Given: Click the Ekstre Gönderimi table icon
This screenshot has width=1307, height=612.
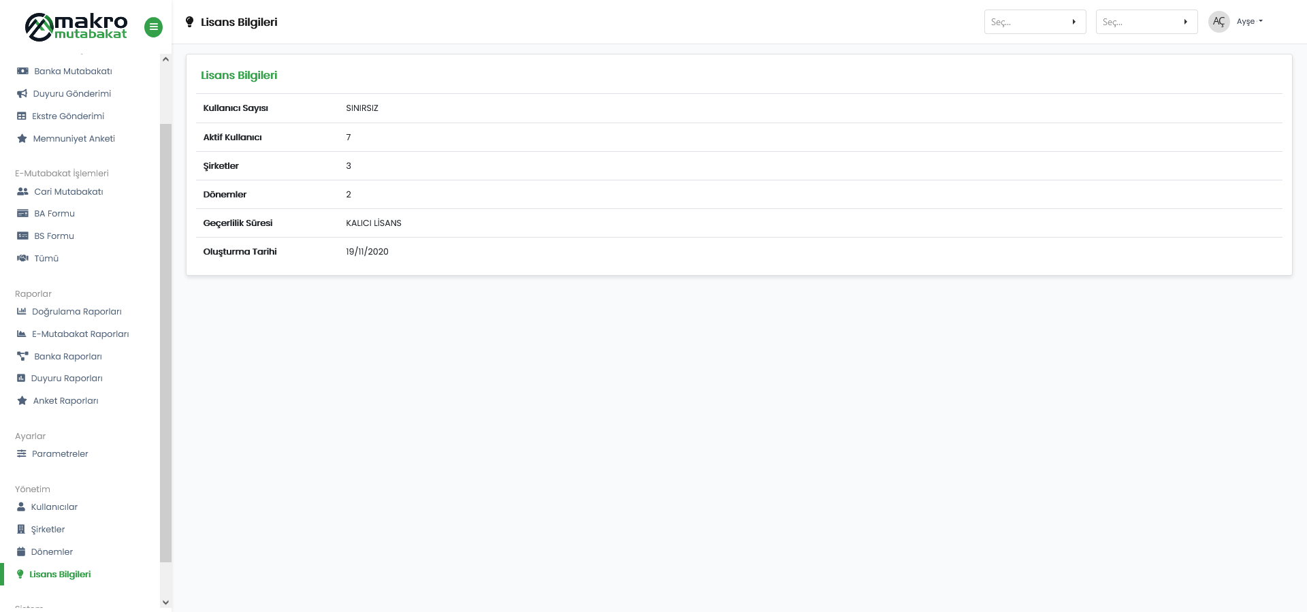Looking at the screenshot, I should (x=22, y=116).
